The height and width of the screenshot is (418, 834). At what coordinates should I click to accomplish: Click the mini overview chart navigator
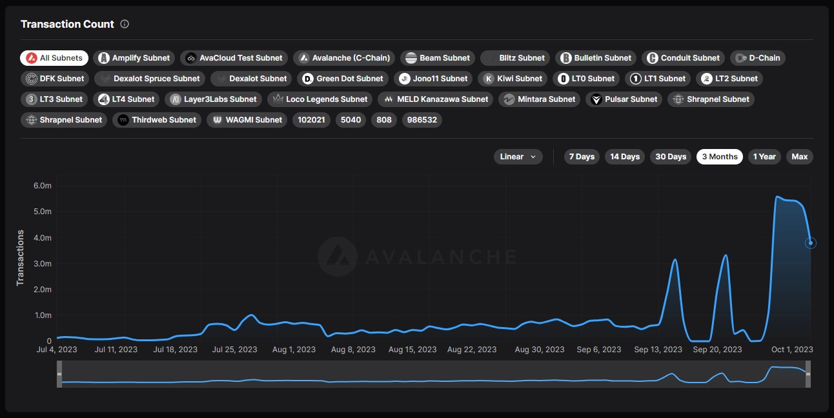coord(434,374)
